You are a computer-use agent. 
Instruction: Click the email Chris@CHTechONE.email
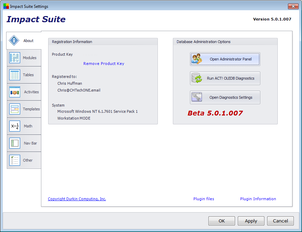(79, 90)
